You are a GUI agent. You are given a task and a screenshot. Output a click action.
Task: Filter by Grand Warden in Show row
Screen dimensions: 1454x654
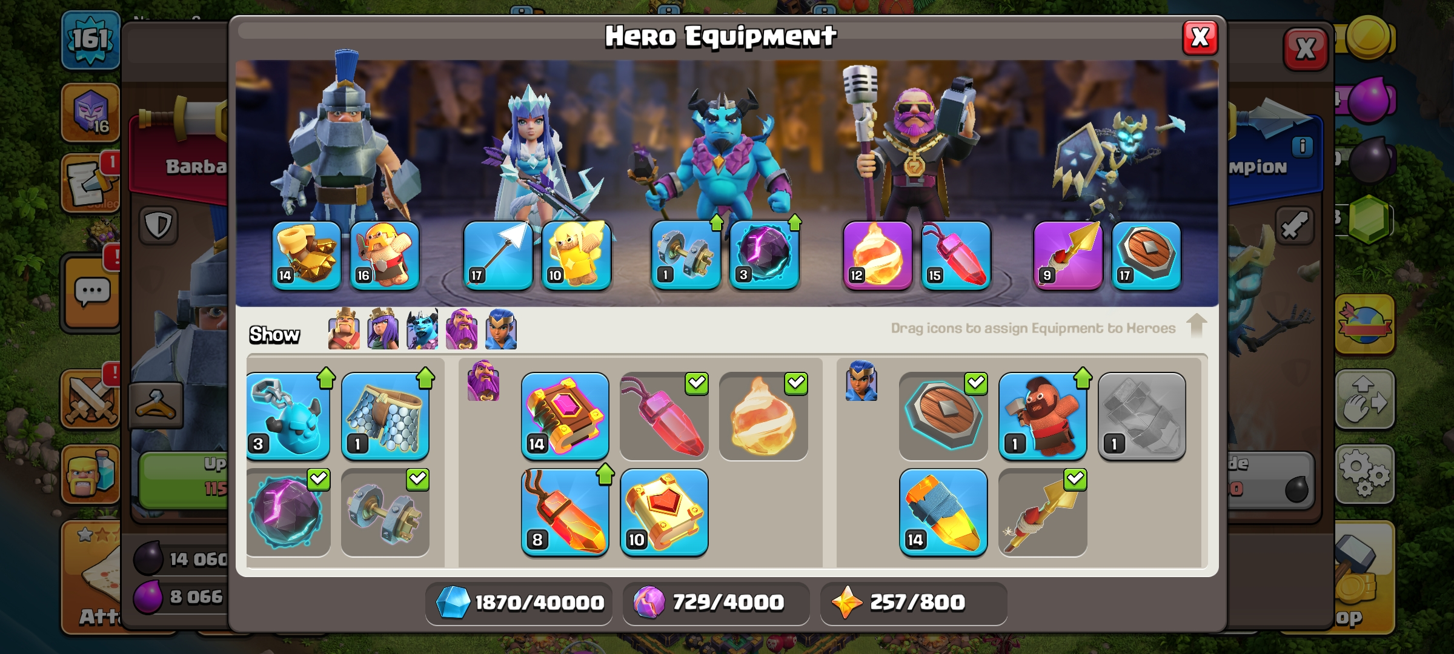[x=462, y=329]
